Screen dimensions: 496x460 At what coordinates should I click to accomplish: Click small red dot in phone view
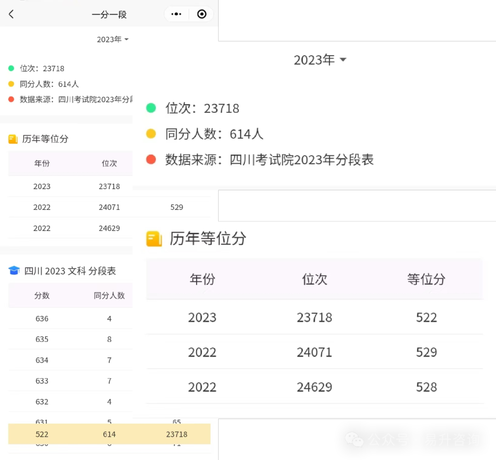point(11,99)
